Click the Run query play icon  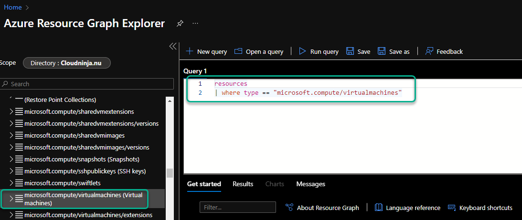click(x=302, y=51)
